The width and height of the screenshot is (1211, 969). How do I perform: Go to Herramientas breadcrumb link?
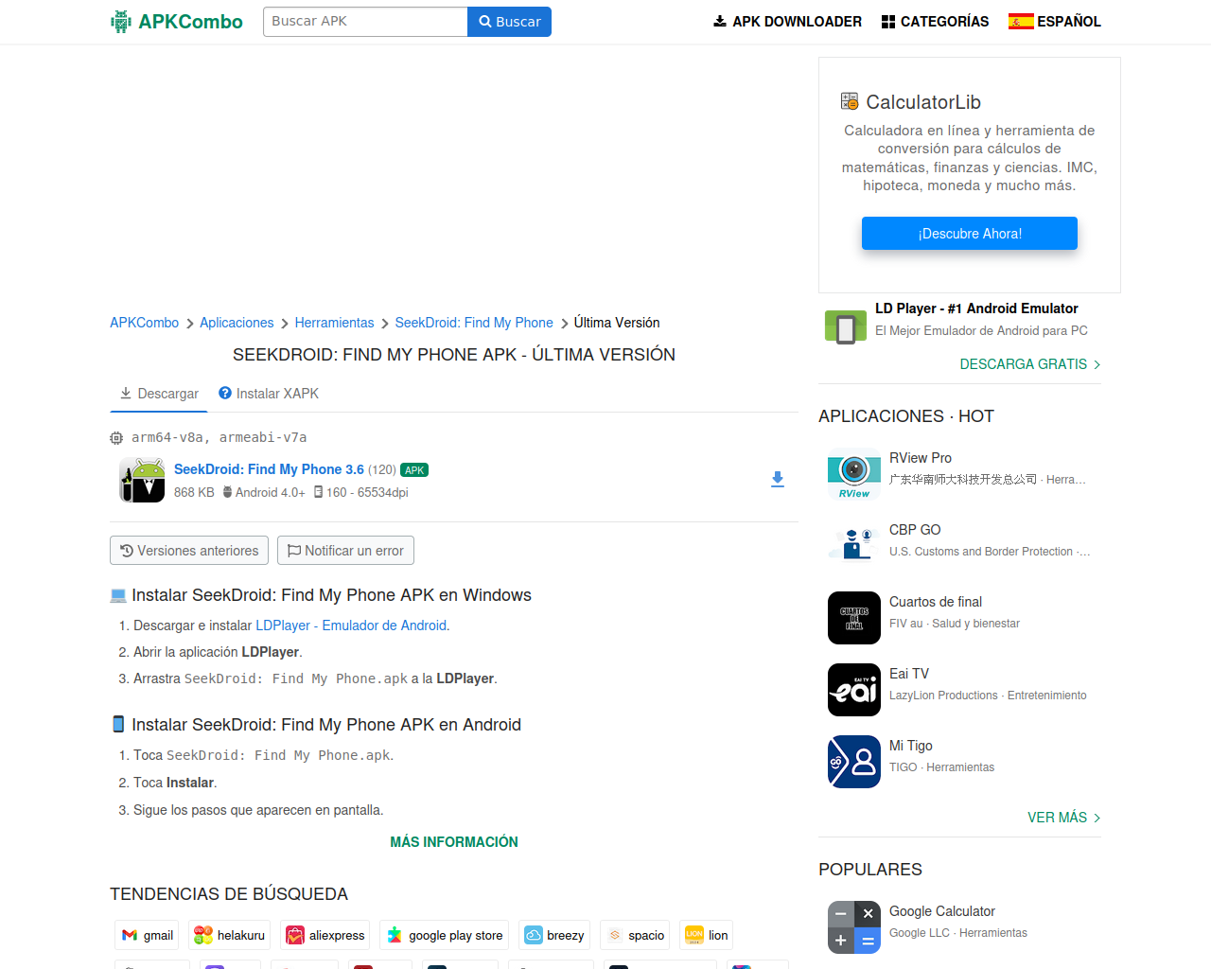pos(334,323)
